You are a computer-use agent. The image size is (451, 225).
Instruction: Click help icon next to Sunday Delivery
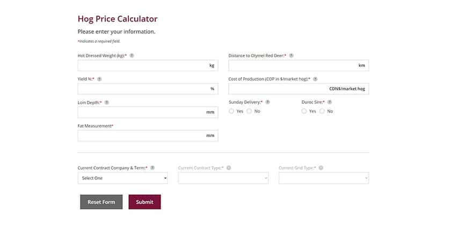coord(267,102)
